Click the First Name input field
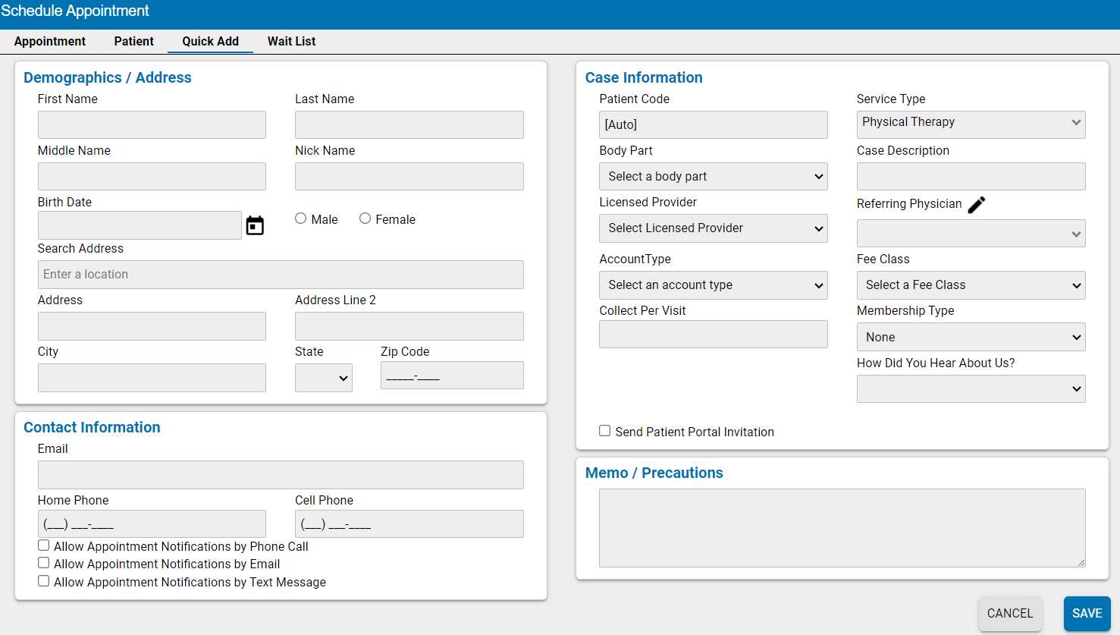1120x635 pixels. (x=152, y=124)
